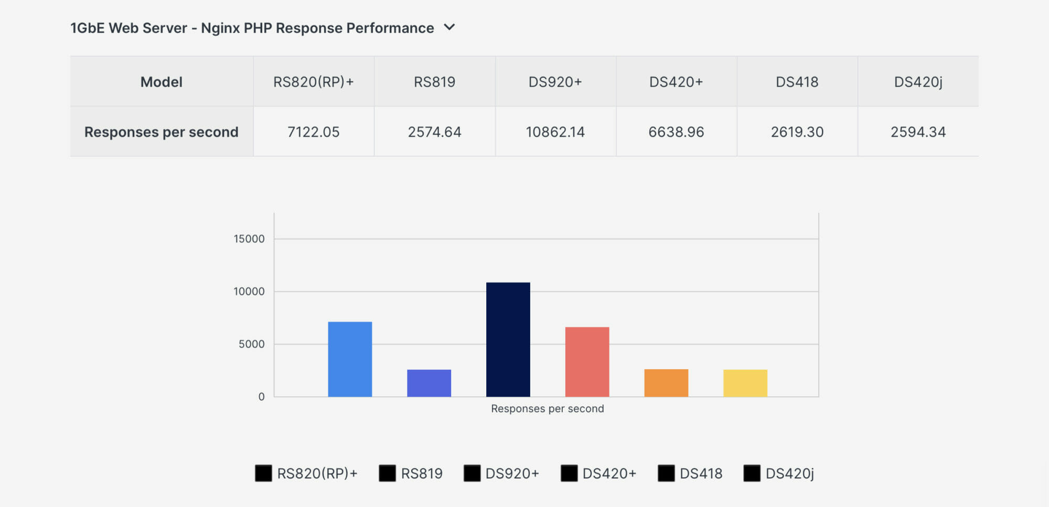Select the RS820(RP)+ table header cell
The height and width of the screenshot is (507, 1049).
tap(314, 82)
